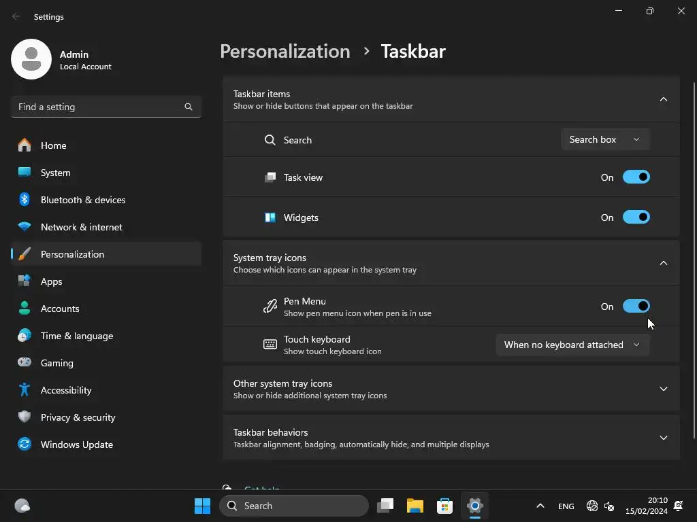Click the magnifier icon in Find a setting
Screen dimensions: 697x522
click(x=189, y=107)
